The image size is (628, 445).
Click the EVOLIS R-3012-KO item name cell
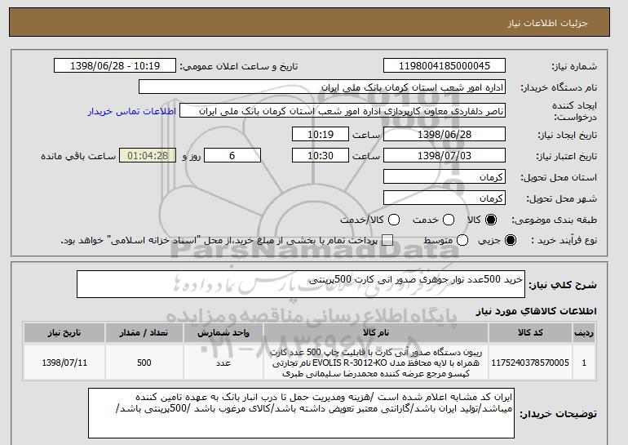coord(376,363)
